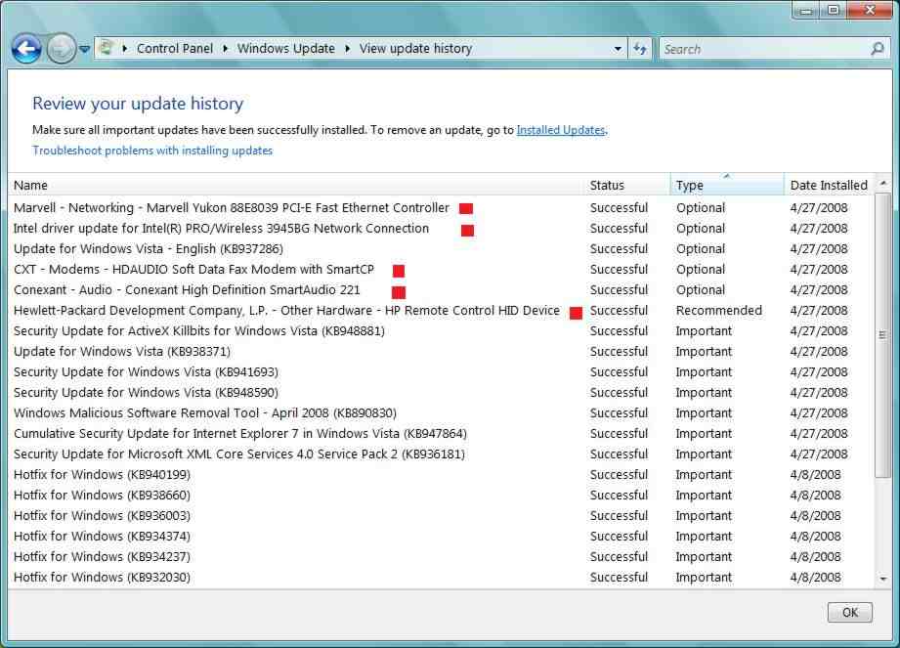900x648 pixels.
Task: Minimize the update history window
Action: tap(806, 10)
